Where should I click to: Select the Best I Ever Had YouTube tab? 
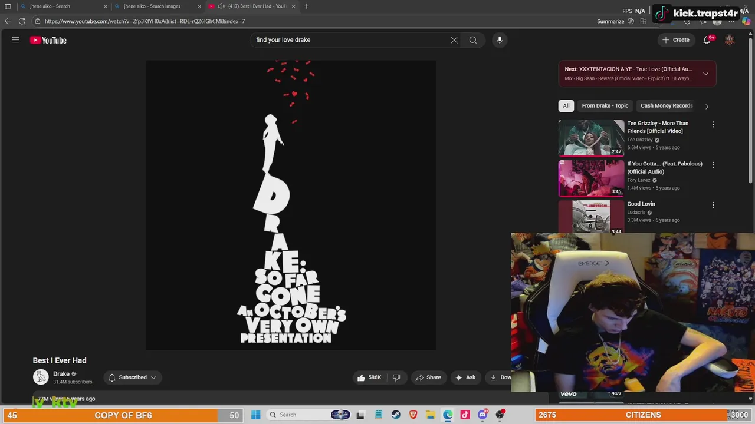tap(252, 6)
